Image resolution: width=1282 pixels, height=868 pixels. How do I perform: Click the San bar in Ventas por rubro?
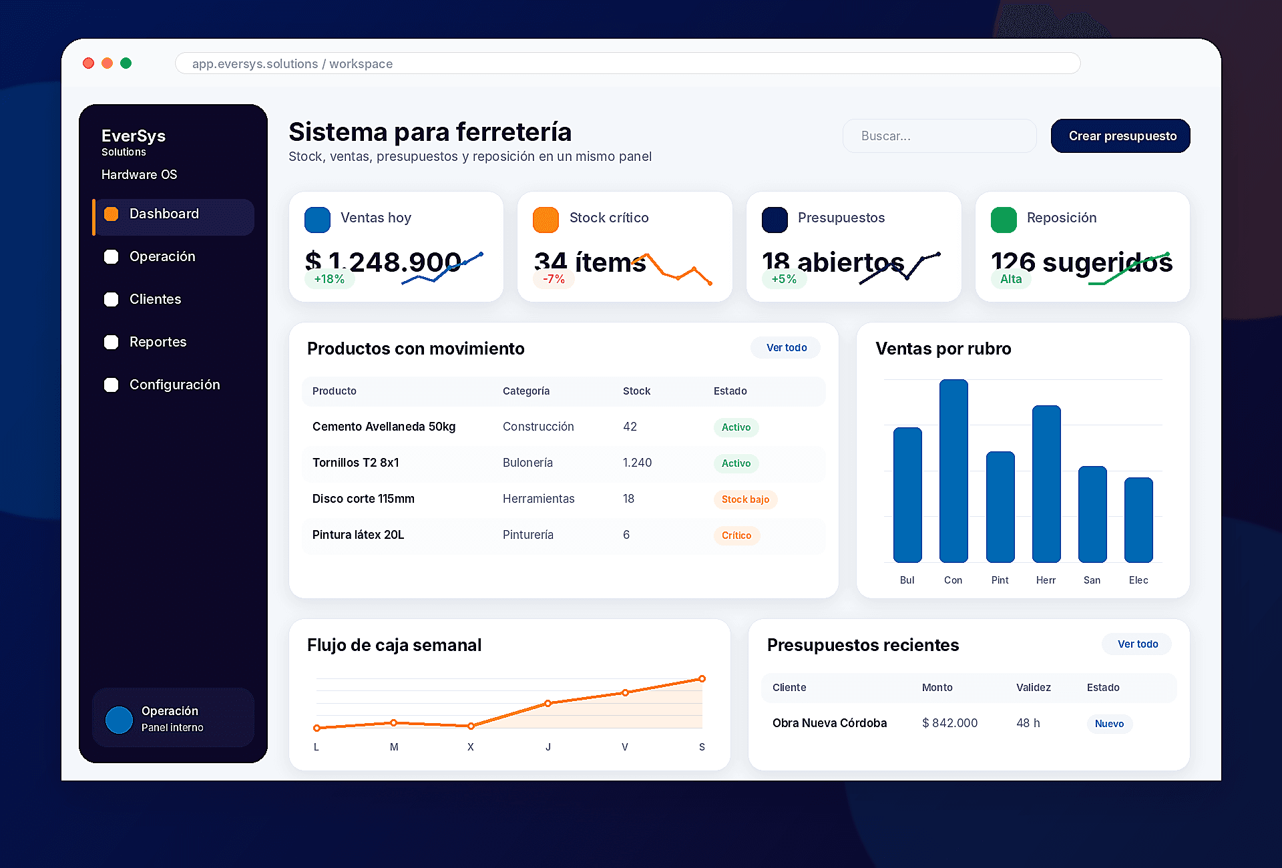click(1092, 514)
